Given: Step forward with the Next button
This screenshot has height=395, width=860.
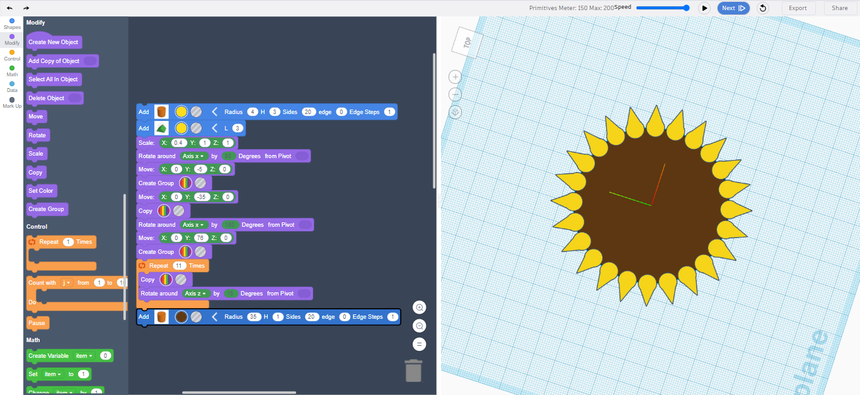Looking at the screenshot, I should point(733,8).
